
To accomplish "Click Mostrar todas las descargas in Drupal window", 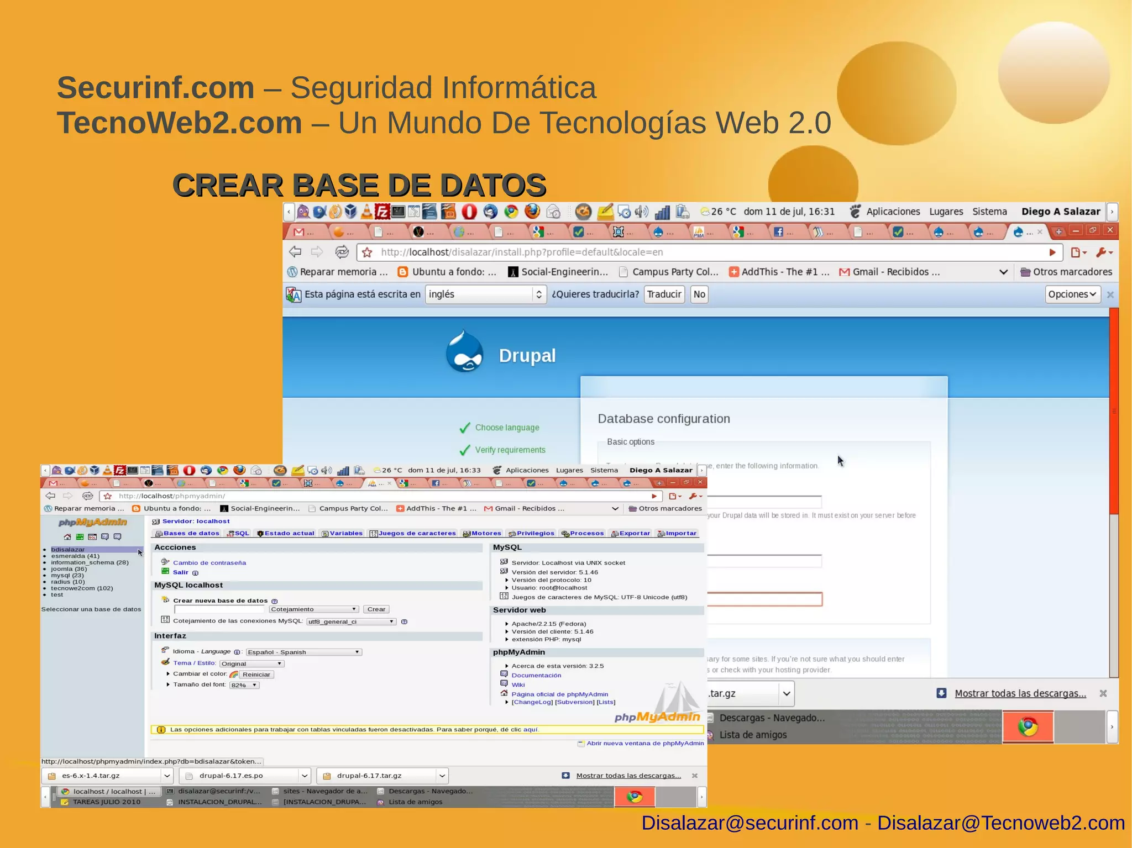I will (1020, 693).
